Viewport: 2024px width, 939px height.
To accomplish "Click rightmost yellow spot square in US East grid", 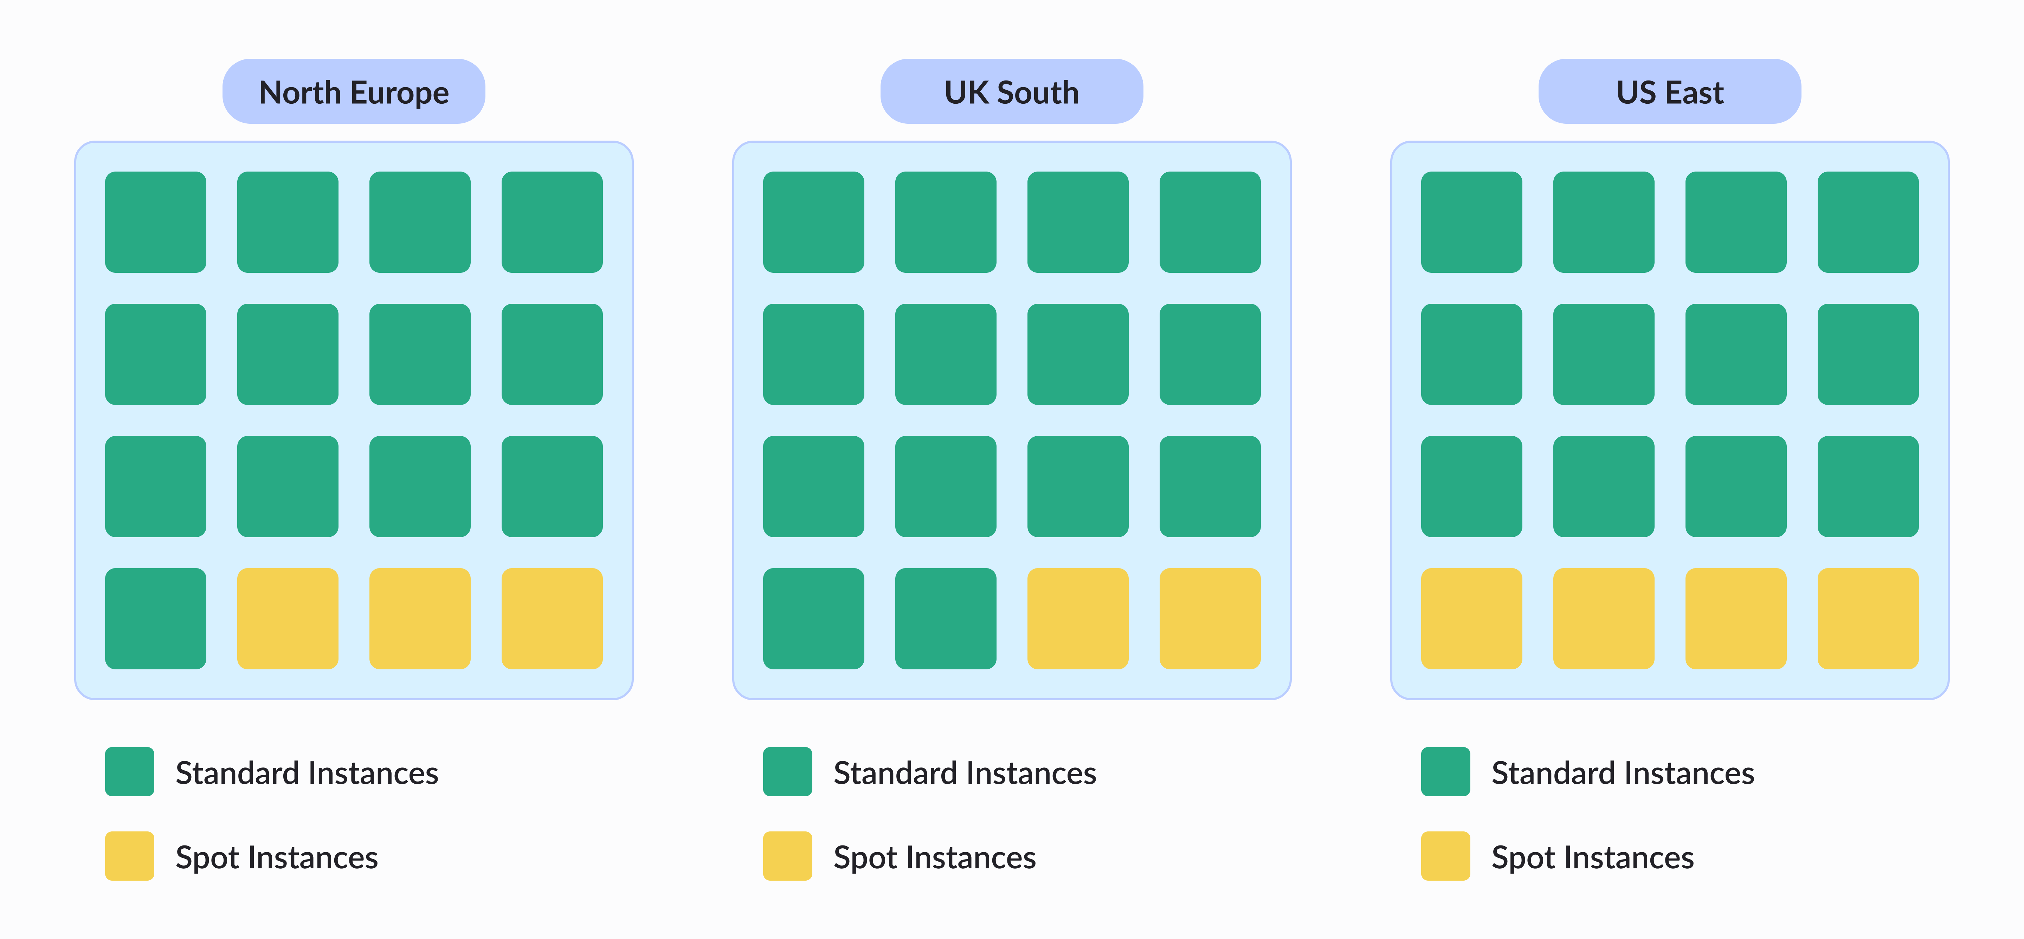I will (x=1868, y=618).
